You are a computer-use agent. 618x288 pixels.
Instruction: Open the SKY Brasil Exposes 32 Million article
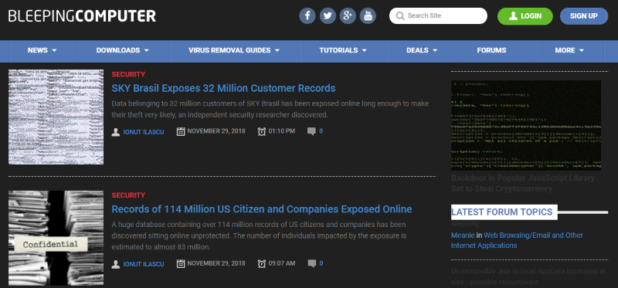coord(223,88)
